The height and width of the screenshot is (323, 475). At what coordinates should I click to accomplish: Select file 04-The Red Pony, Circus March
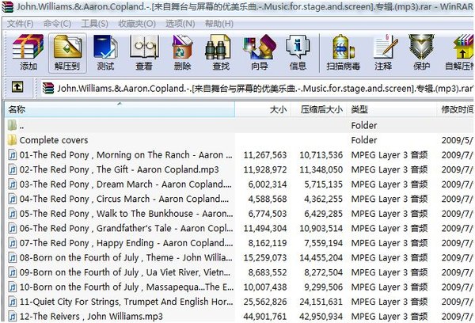pyautogui.click(x=124, y=199)
